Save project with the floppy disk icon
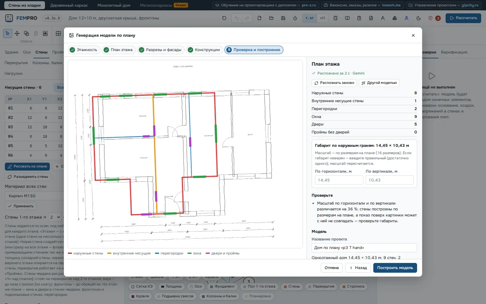Image resolution: width=486 pixels, height=304 pixels. pyautogui.click(x=283, y=18)
